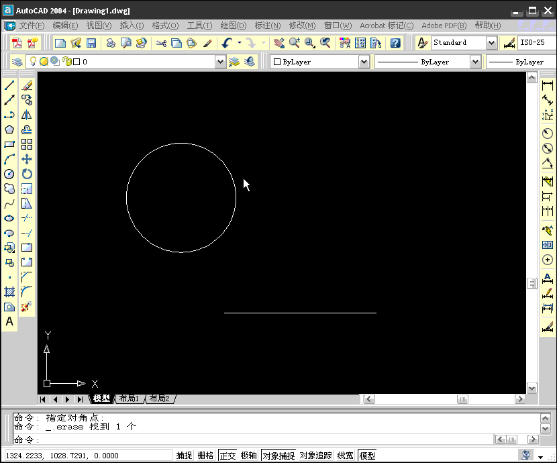Toggle 正交 ortho mode in status bar

(x=227, y=455)
